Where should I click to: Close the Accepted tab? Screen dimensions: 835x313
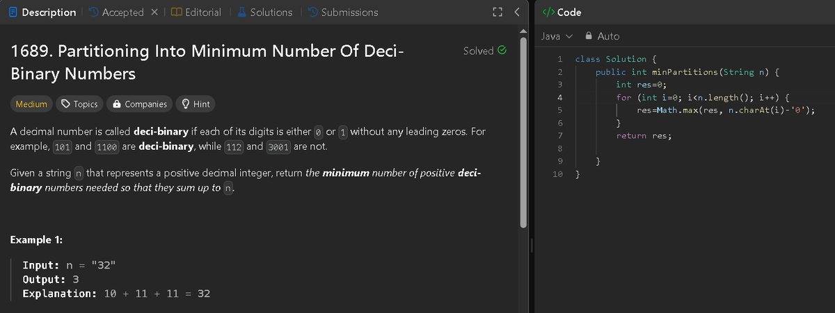pos(155,12)
